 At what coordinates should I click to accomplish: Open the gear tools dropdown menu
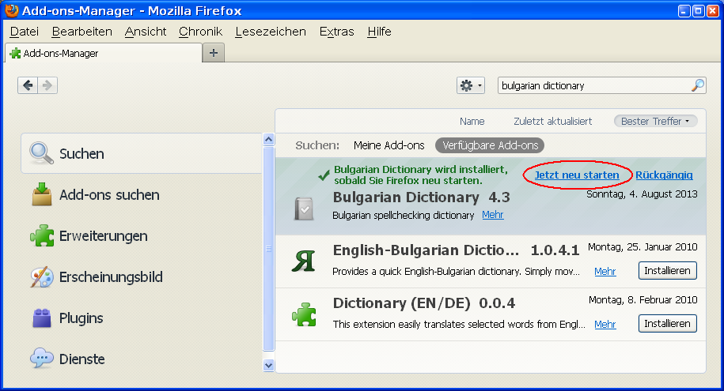pos(470,85)
